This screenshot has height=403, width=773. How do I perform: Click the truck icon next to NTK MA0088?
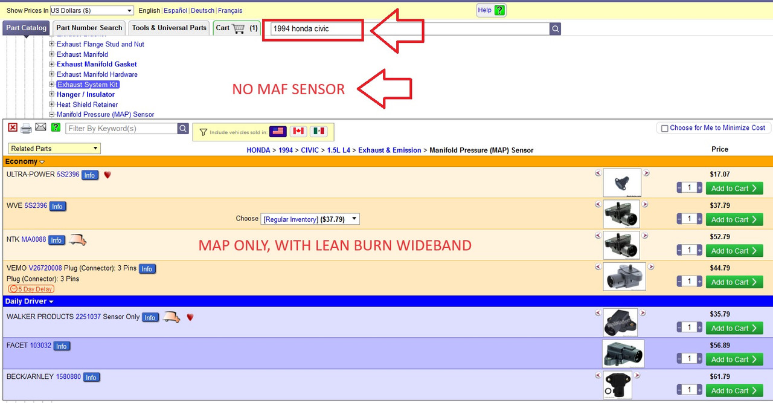click(x=77, y=240)
